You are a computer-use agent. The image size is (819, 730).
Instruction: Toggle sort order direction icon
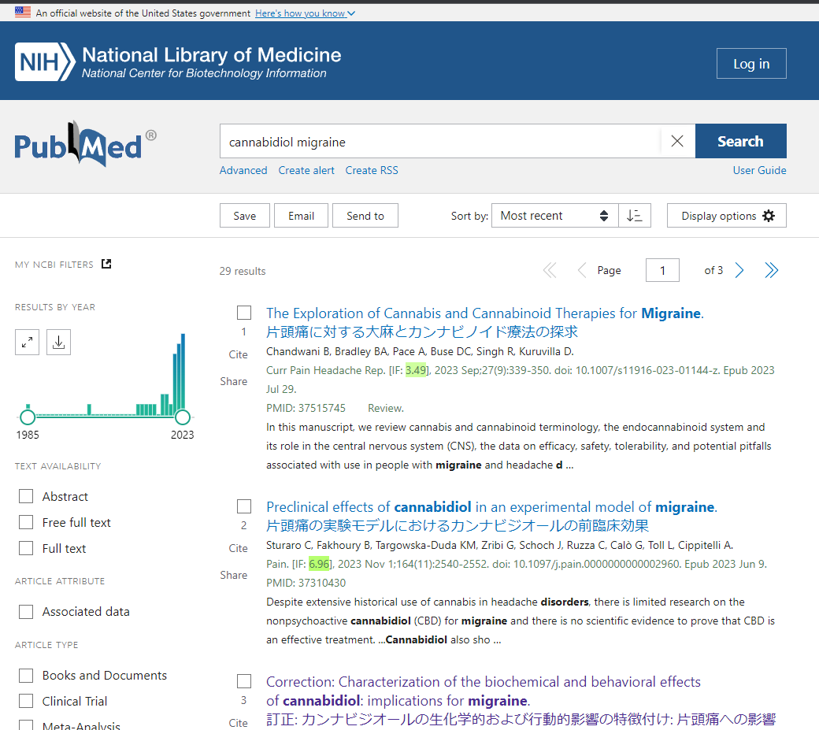(x=634, y=216)
